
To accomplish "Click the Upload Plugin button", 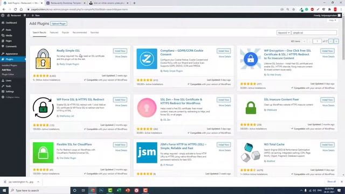I will (59, 24).
